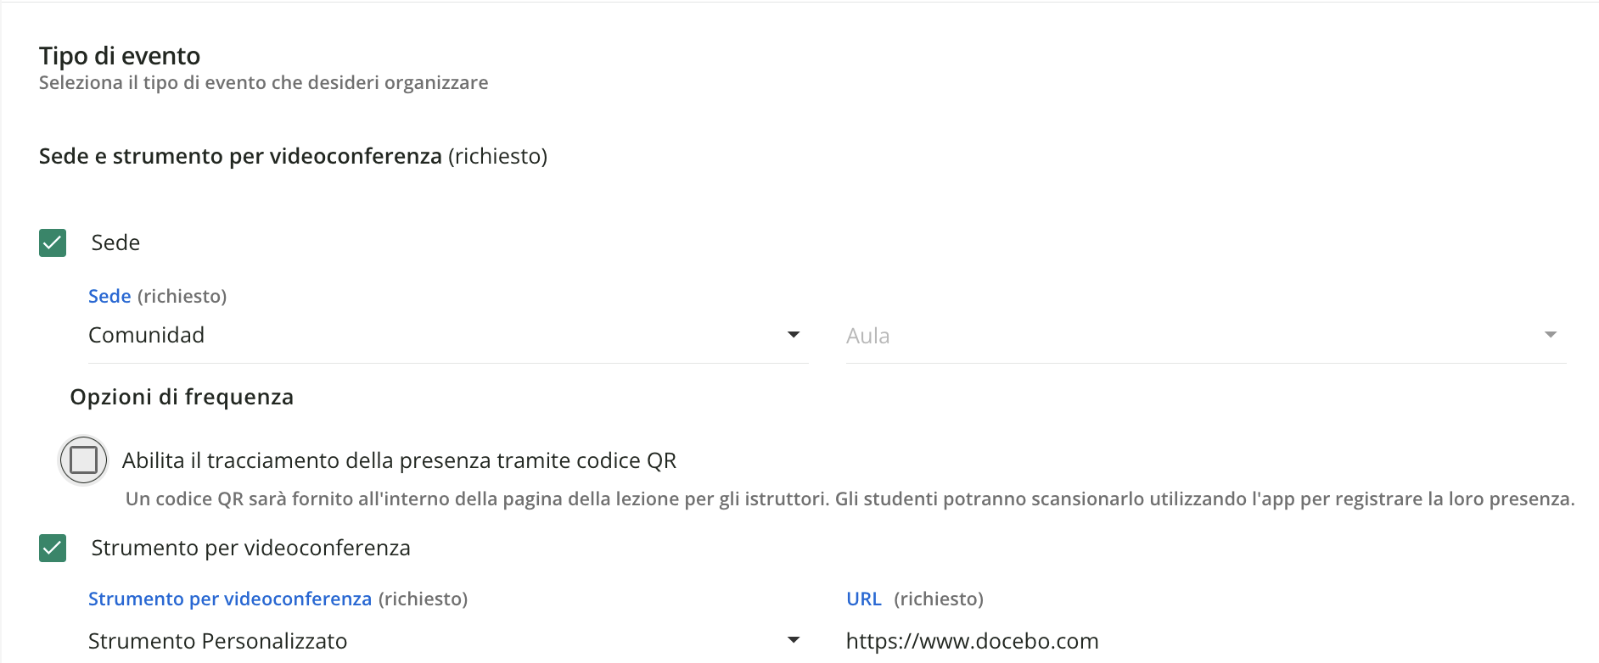Click the Strumento Personalizzato dropdown arrow
Screen dimensions: 1599x663
pyautogui.click(x=793, y=641)
